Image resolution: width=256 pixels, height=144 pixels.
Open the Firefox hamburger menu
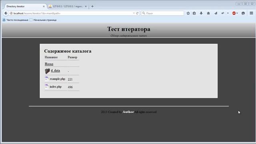tap(252, 13)
